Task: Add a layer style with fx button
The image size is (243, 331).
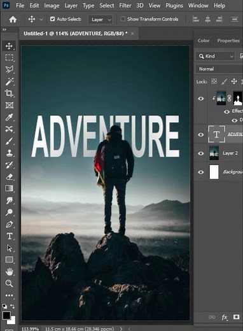Action: (224, 317)
